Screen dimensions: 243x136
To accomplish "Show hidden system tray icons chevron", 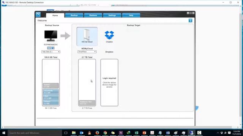I will (x=218, y=133).
